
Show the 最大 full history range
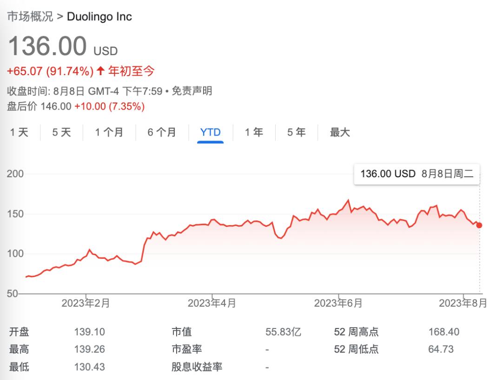coord(340,132)
